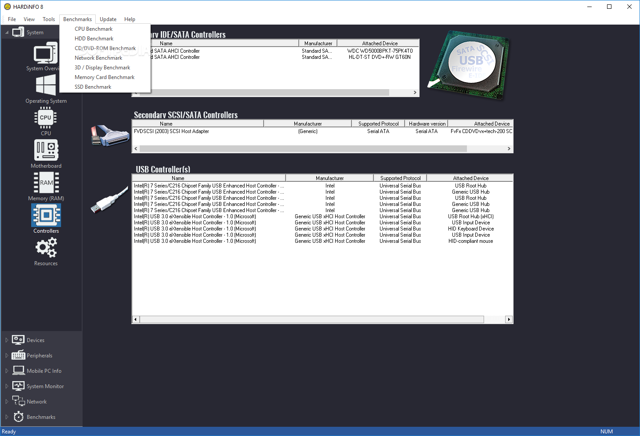Click horizontal scrollbar thumb in SCSI/SATA table
This screenshot has width=640, height=436.
pyautogui.click(x=303, y=148)
